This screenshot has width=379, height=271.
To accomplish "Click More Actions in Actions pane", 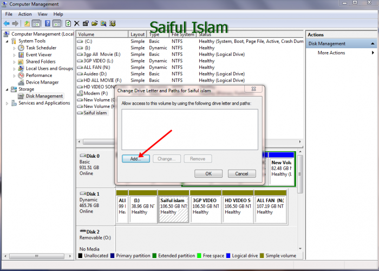I will 331,53.
